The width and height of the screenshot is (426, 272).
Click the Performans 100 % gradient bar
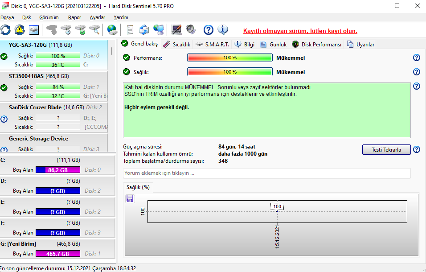point(230,58)
